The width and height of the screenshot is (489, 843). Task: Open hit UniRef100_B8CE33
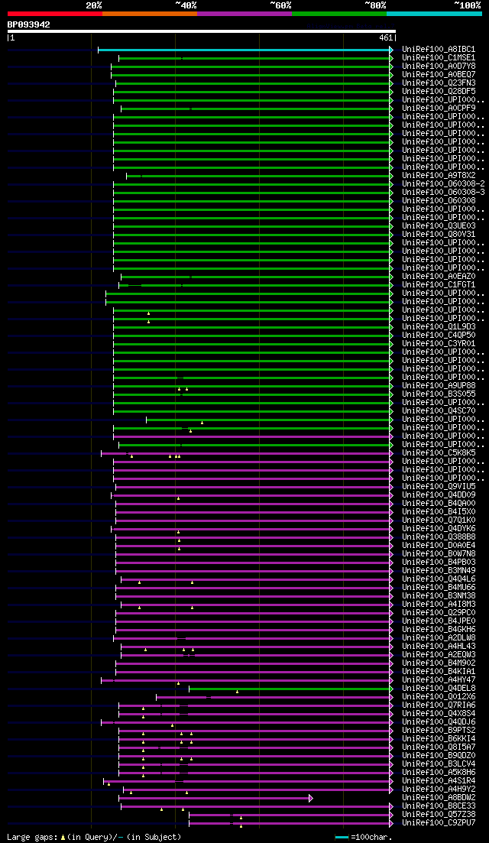439,806
